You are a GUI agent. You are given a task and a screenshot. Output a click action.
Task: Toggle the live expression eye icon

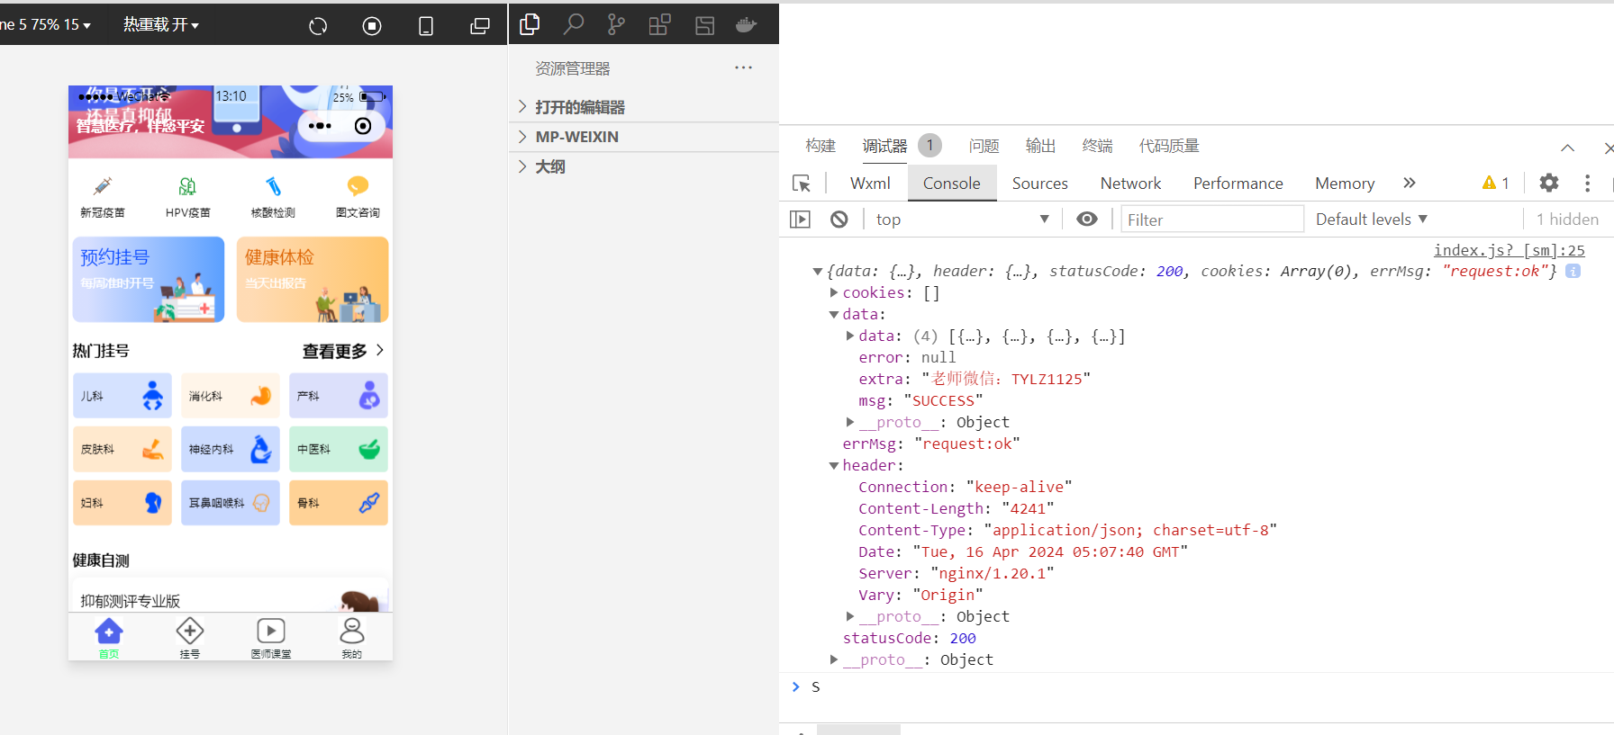pos(1087,220)
